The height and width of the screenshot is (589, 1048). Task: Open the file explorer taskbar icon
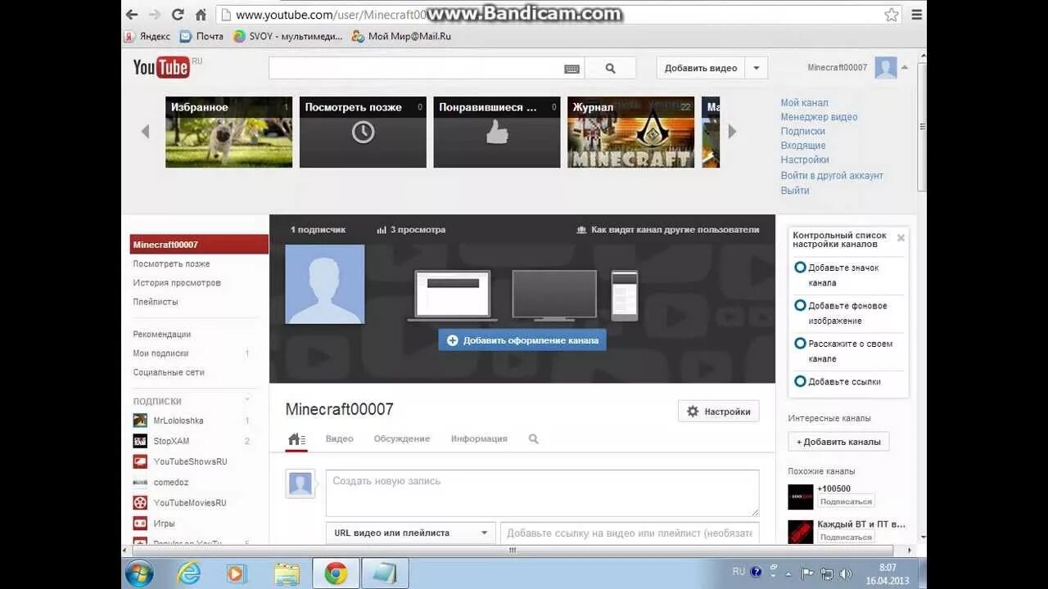[x=286, y=573]
